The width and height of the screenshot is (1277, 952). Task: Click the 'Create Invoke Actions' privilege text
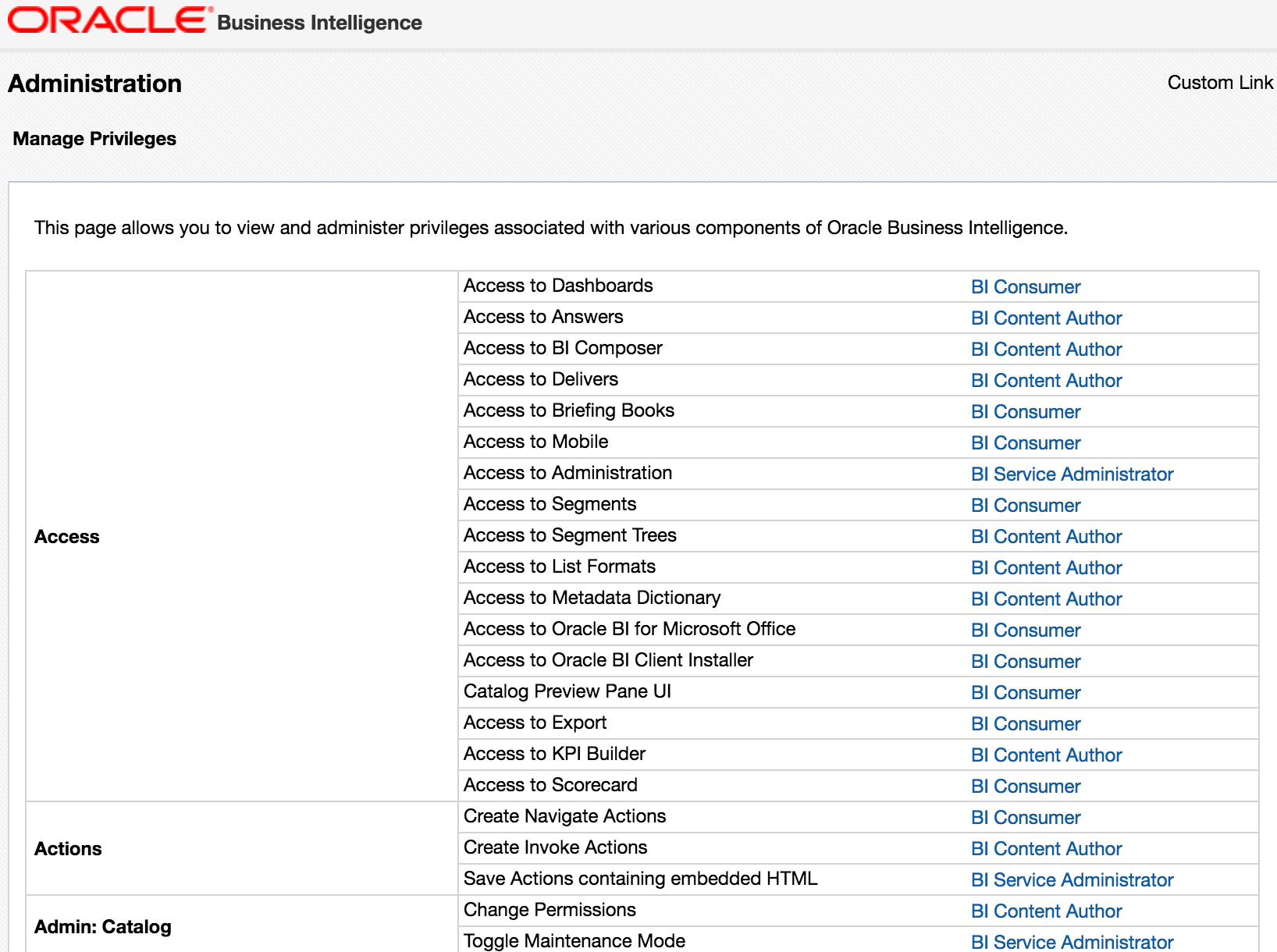click(555, 847)
